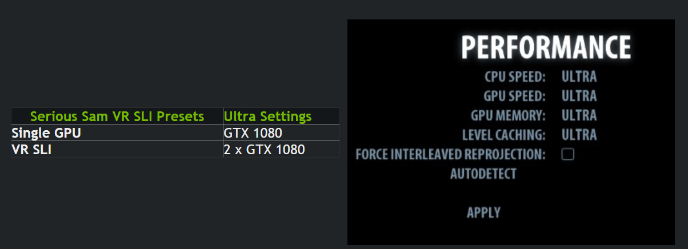Select the GPU Memory label

click(x=509, y=115)
